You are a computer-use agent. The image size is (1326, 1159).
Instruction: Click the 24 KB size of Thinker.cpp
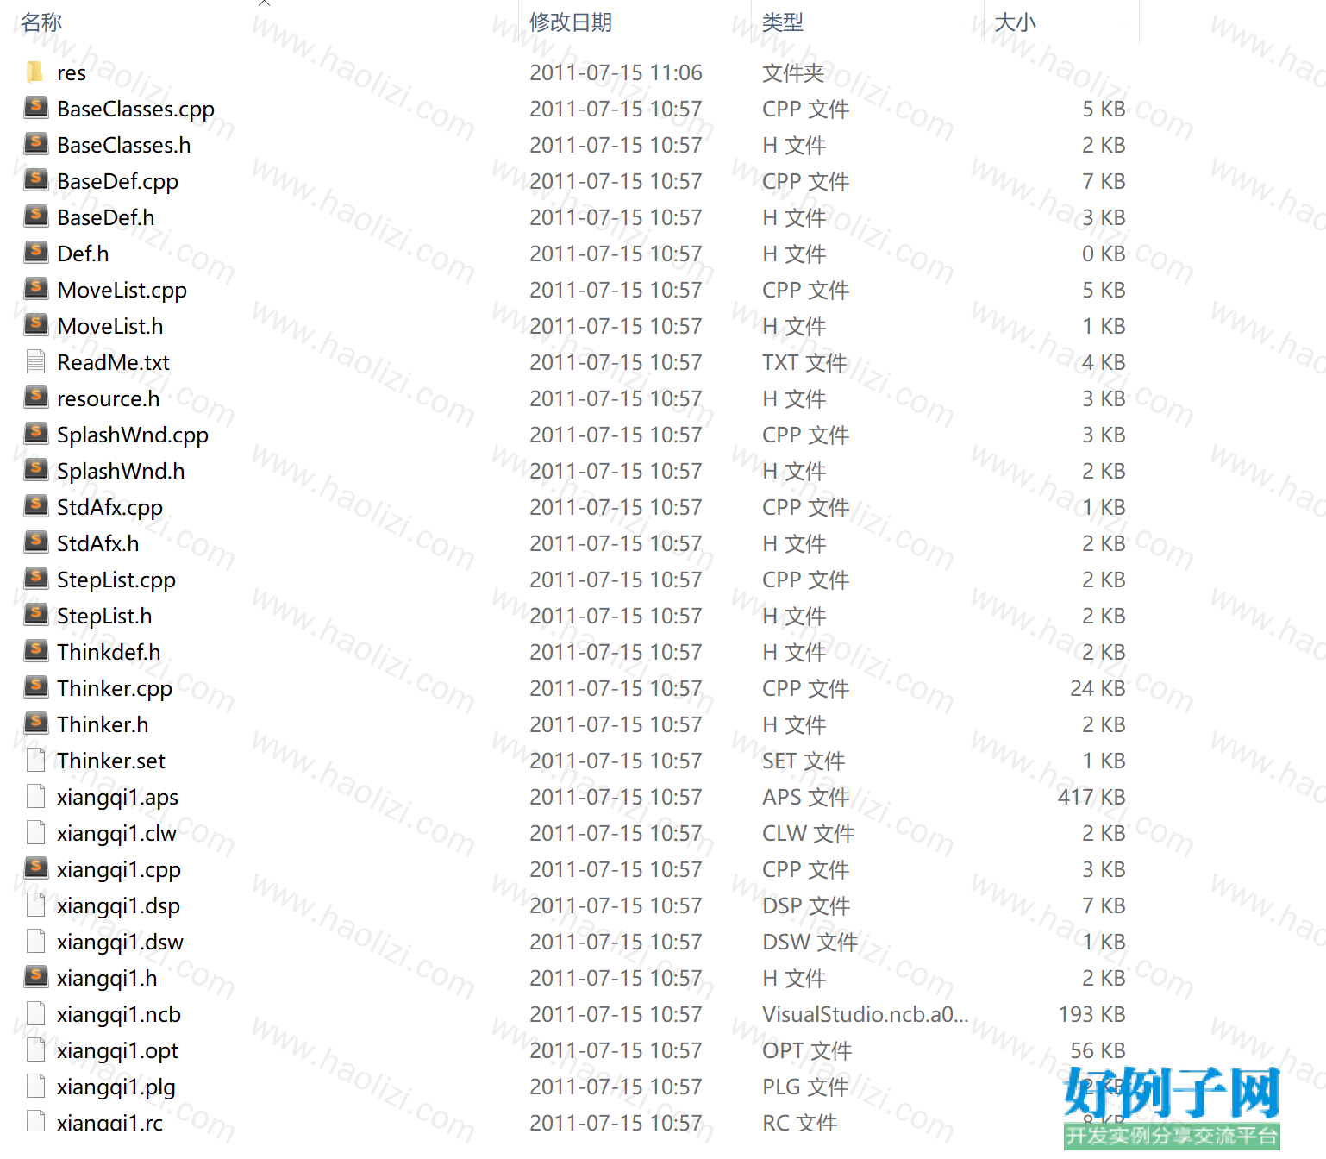1098,689
